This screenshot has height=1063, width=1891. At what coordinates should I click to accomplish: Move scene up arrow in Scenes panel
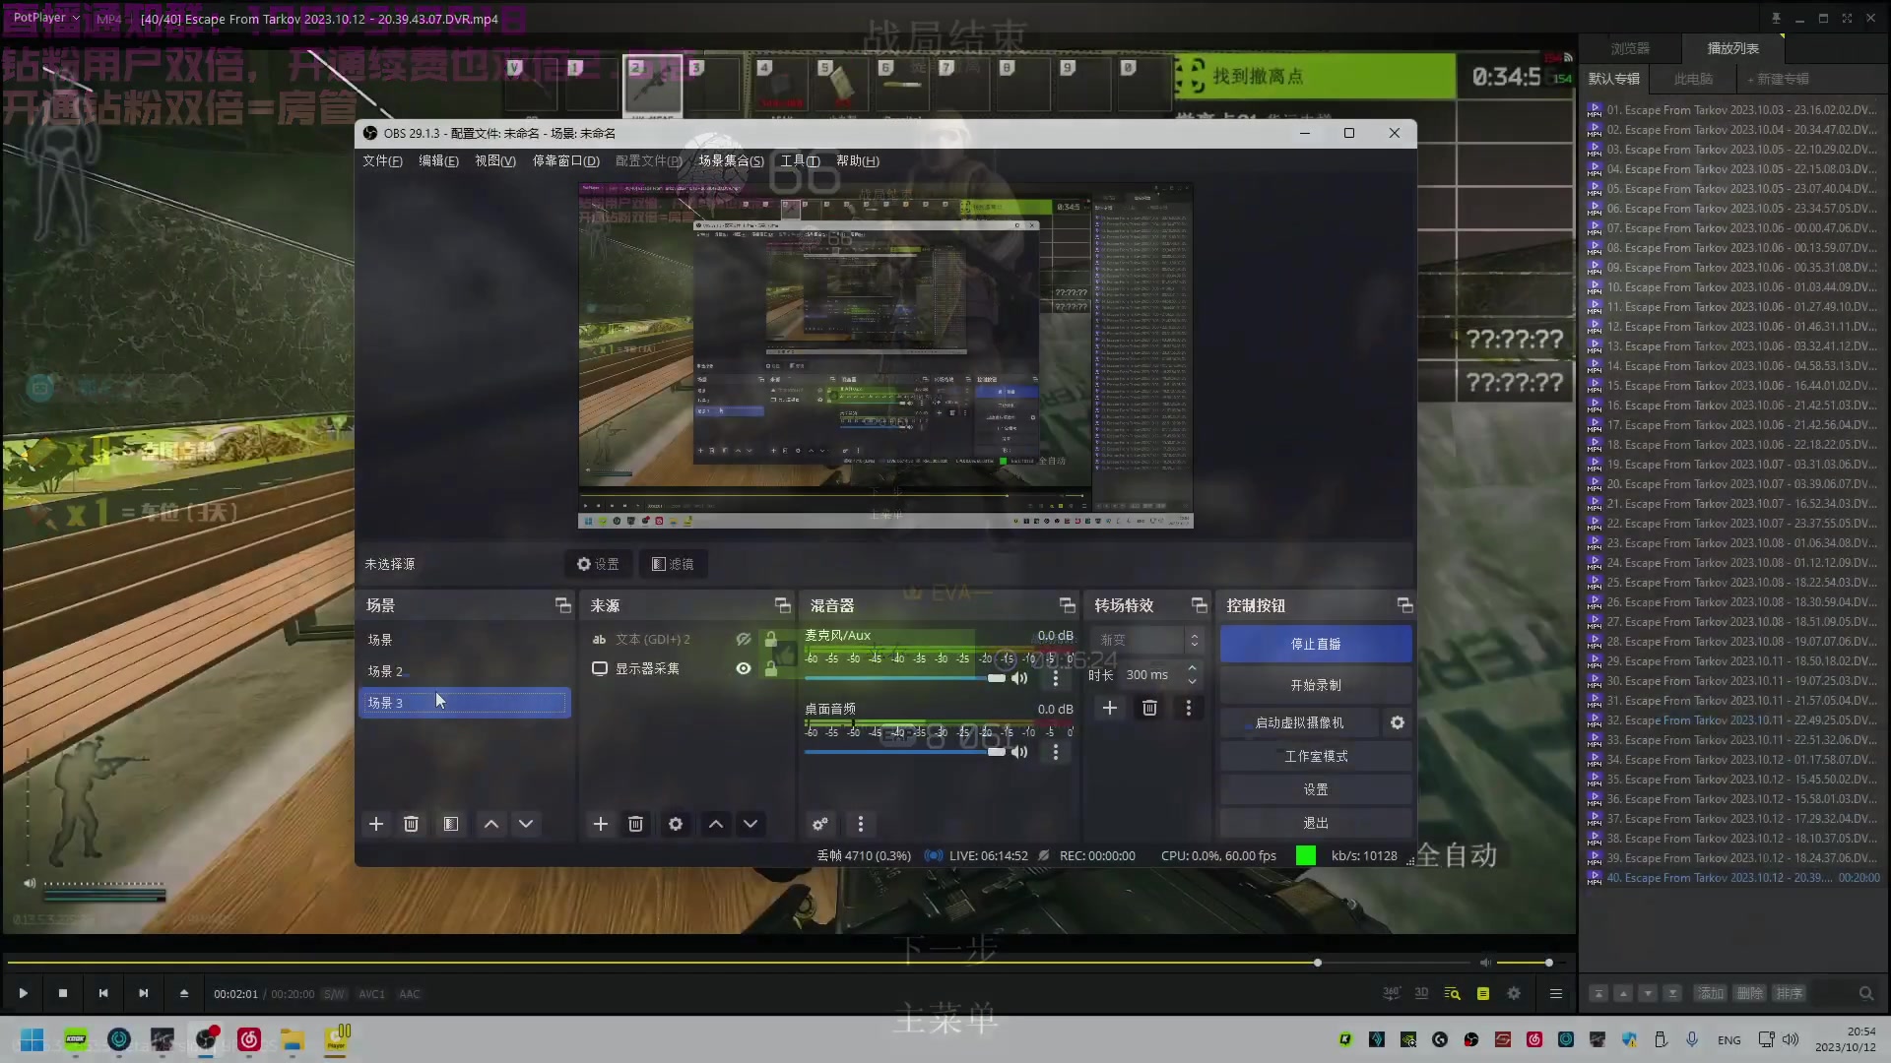pyautogui.click(x=491, y=824)
